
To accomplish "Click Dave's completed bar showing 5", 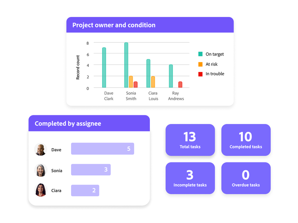I will [103, 149].
